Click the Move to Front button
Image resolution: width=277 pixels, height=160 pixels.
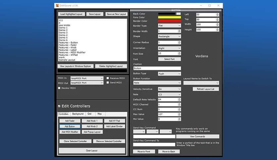[144, 151]
